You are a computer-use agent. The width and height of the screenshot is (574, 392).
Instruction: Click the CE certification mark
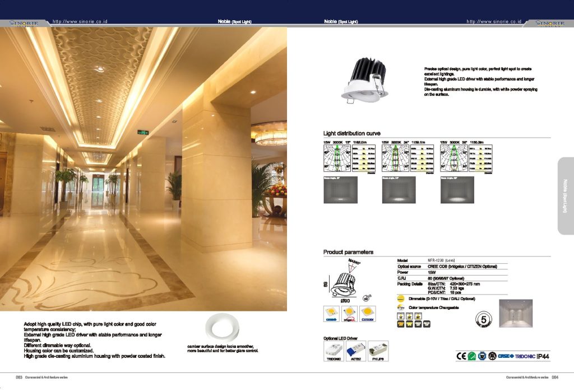(462, 356)
